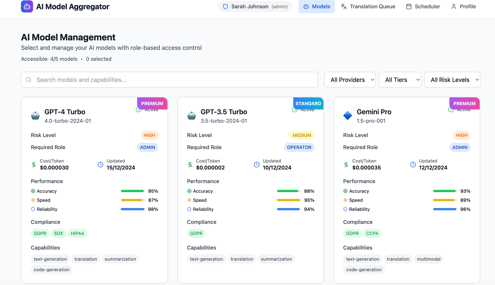Click the SOX compliance tag
The height and width of the screenshot is (285, 495).
(59, 233)
